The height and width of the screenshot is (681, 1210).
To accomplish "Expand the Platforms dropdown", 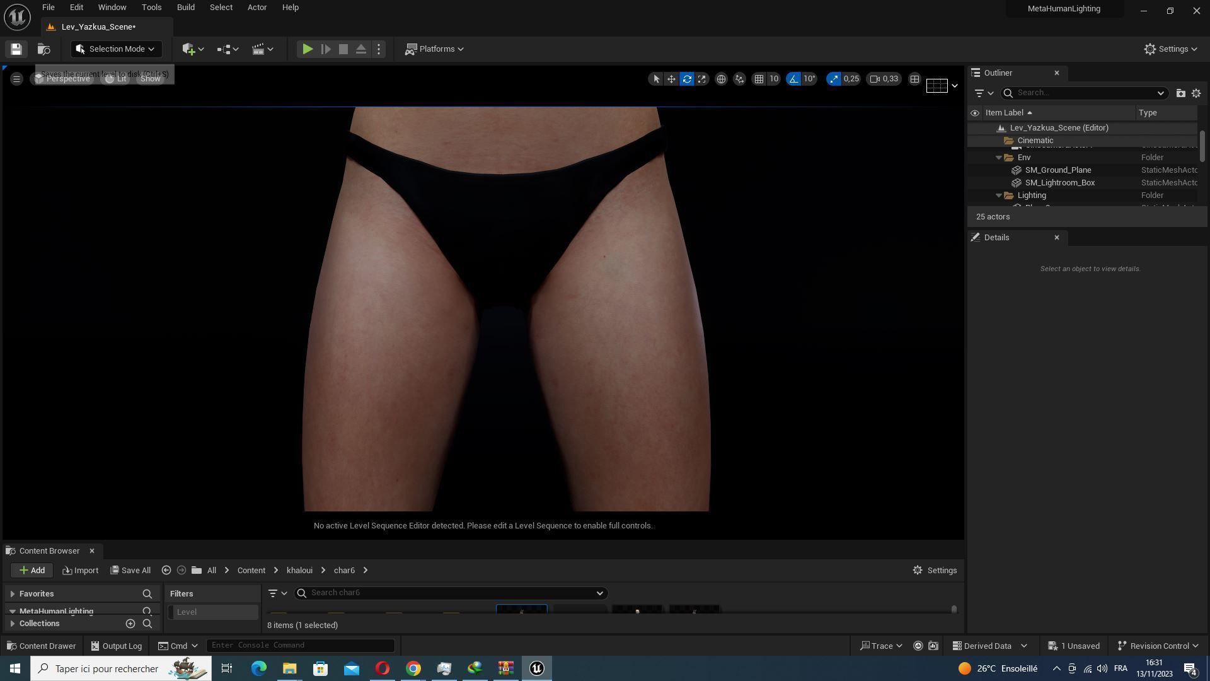I will click(434, 49).
